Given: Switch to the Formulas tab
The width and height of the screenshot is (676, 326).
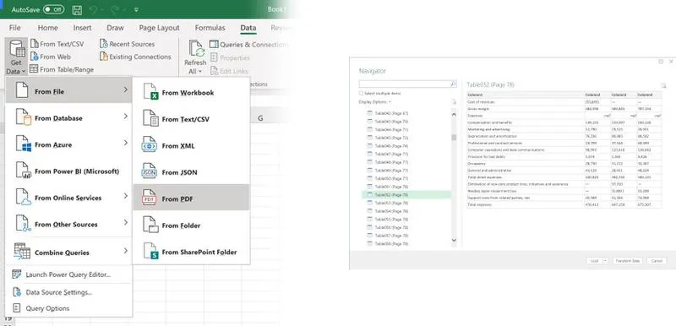Looking at the screenshot, I should tap(210, 28).
